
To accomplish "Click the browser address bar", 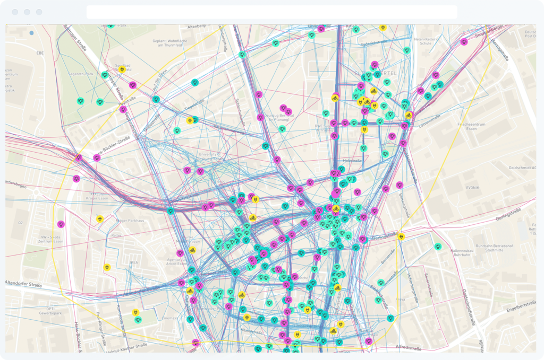I will click(271, 12).
